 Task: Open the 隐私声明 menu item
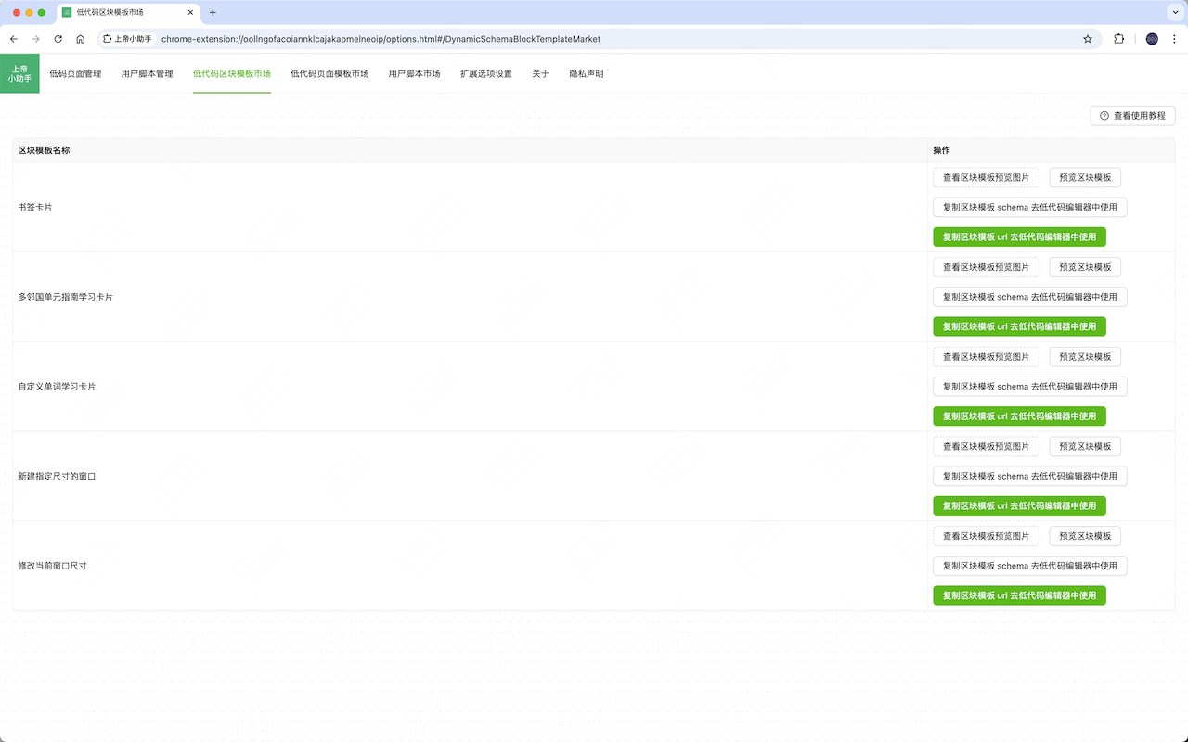pos(587,73)
